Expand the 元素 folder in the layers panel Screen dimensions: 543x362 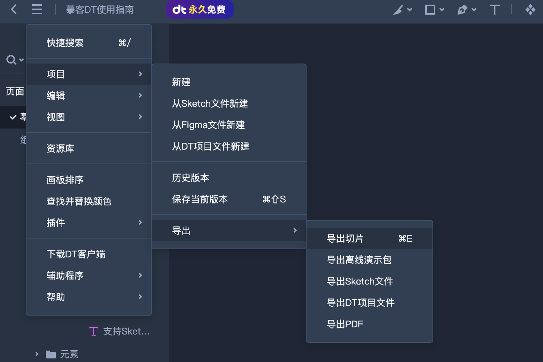(x=37, y=354)
